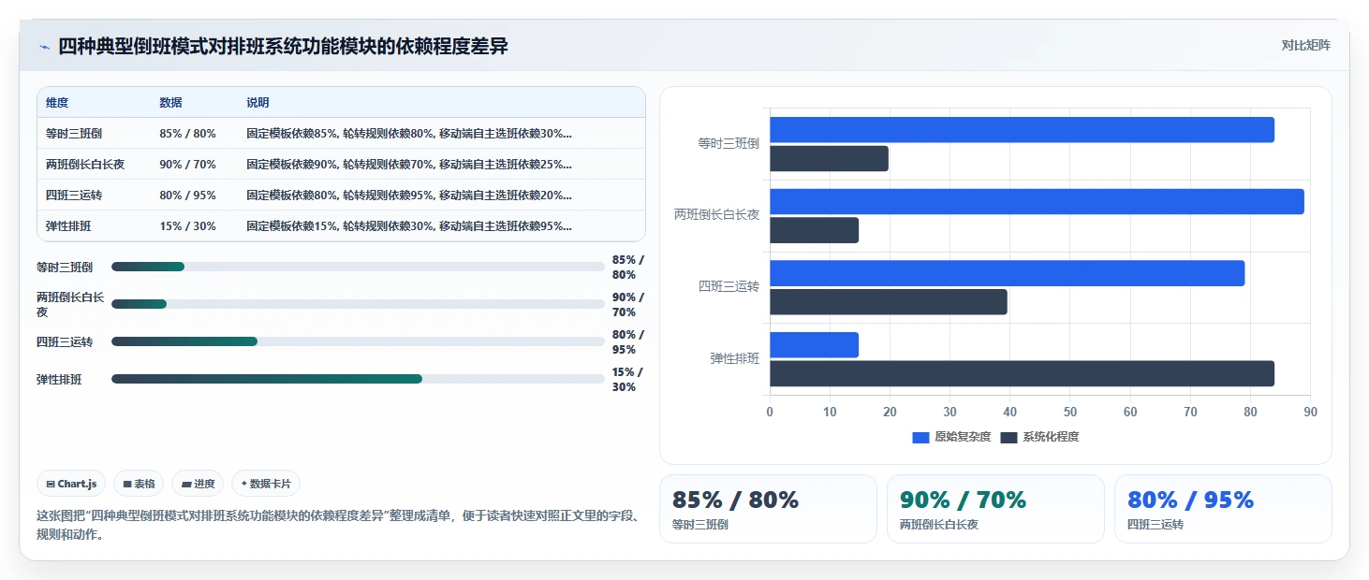Viewport: 1369px width, 580px height.
Task: Open the 90% / 70% data card
Action: (995, 509)
